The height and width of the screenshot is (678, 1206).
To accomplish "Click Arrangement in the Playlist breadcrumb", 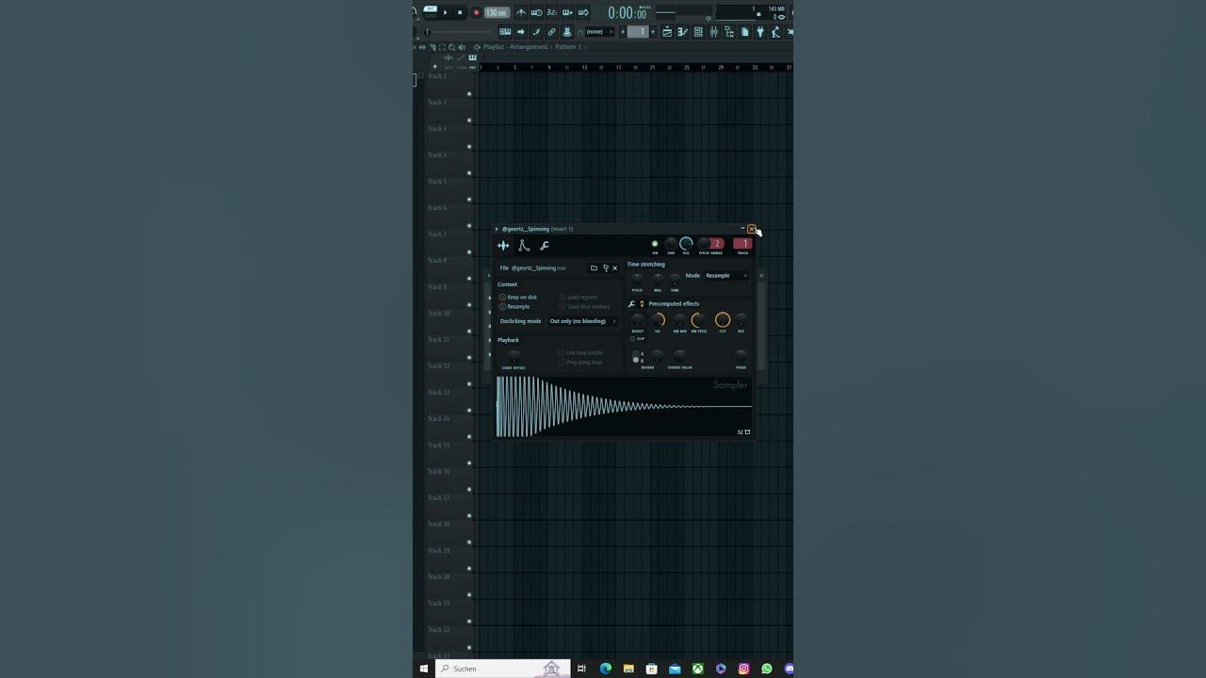I will point(529,47).
